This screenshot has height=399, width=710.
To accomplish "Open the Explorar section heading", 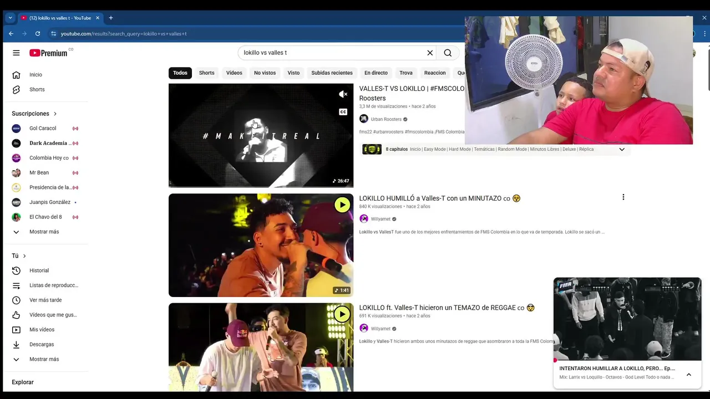I will coord(23,382).
